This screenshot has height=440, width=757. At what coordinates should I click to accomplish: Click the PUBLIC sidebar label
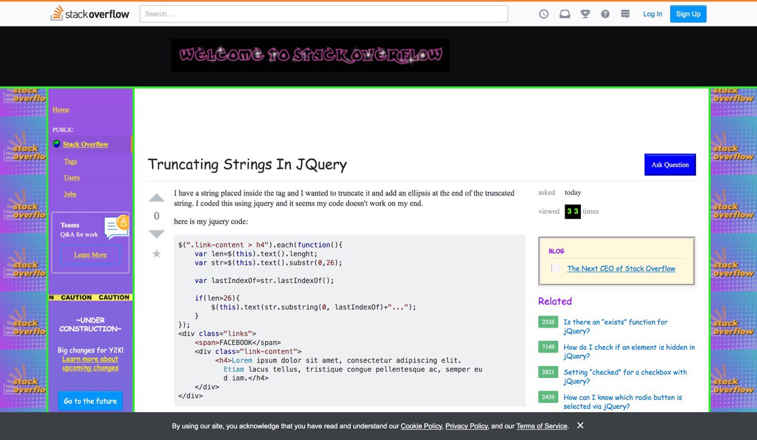pyautogui.click(x=63, y=130)
